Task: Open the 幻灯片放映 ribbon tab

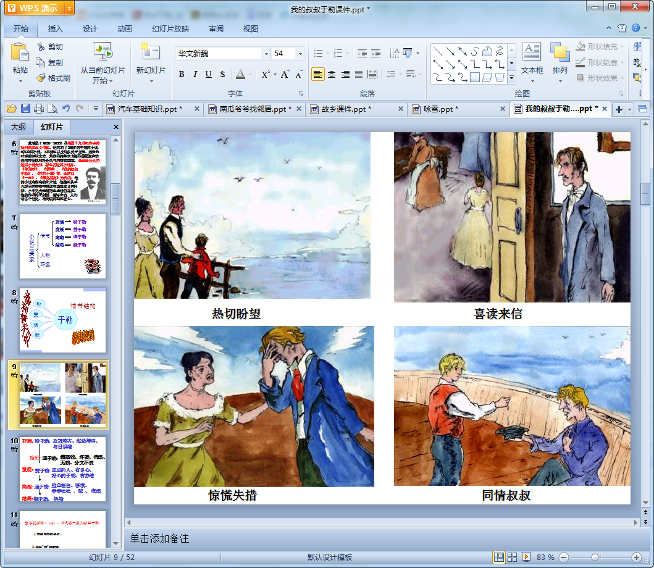Action: (170, 29)
